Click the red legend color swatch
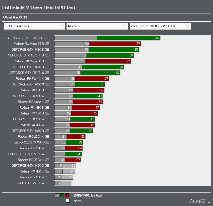 tap(67, 195)
